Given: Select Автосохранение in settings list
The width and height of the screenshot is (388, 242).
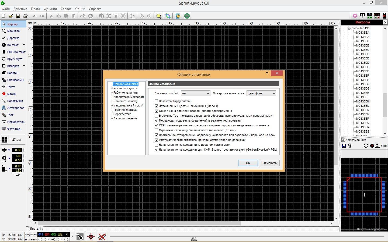Looking at the screenshot, I should coord(125,118).
